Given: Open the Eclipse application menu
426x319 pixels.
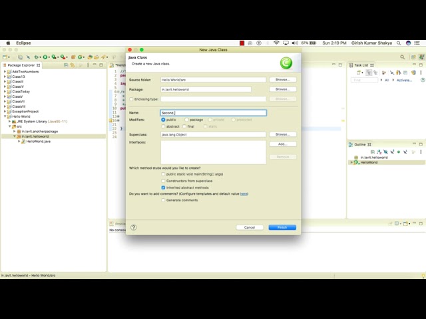Looking at the screenshot, I should click(x=23, y=43).
